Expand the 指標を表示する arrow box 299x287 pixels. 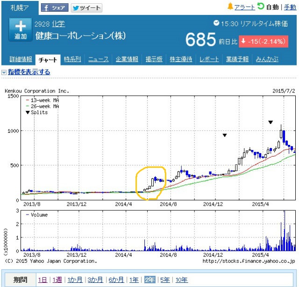[4, 72]
